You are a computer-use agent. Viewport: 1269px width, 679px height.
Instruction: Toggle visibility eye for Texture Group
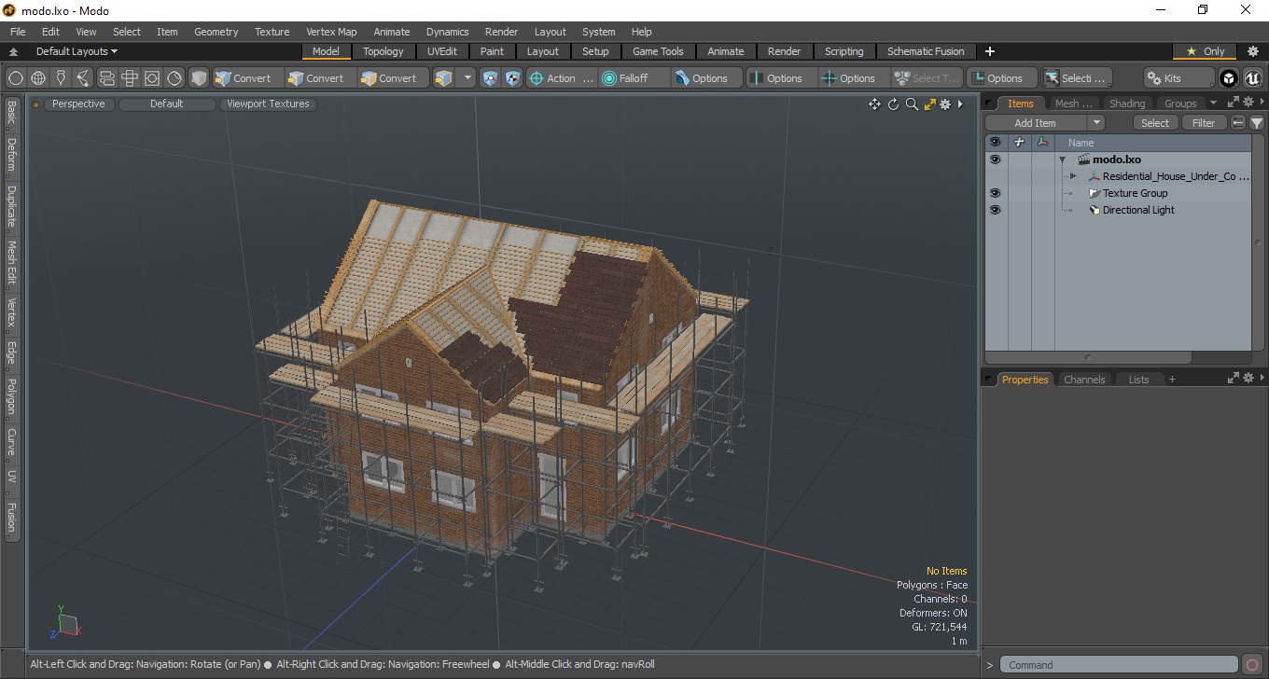point(995,193)
